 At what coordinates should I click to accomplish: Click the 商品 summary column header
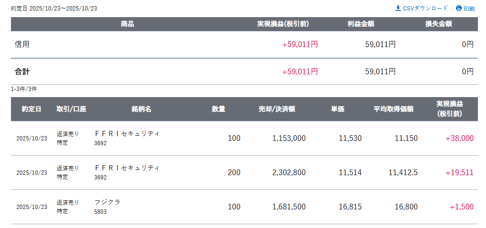click(127, 24)
